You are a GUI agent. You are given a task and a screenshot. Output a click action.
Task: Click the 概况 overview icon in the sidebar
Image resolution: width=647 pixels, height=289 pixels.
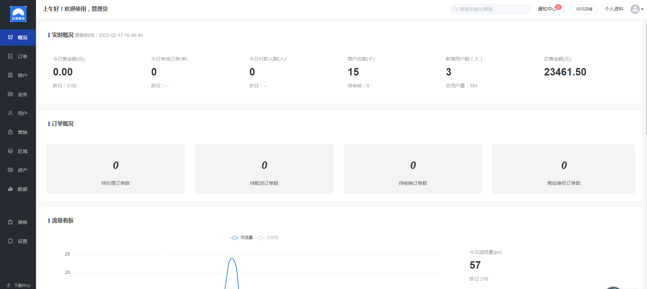coord(11,38)
